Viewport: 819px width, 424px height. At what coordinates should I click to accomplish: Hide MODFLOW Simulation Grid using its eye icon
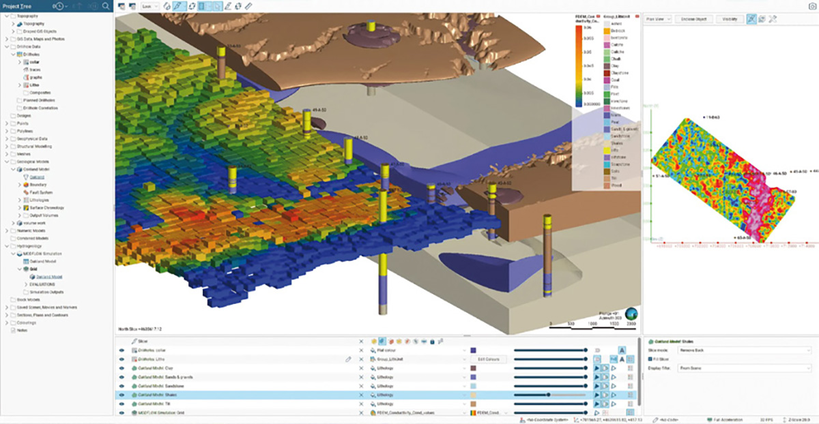[121, 413]
